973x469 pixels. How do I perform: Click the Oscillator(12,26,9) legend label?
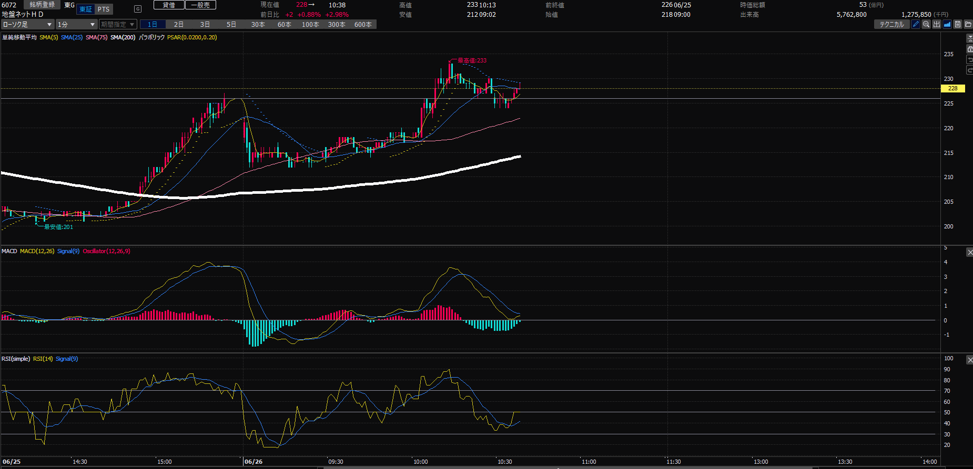[x=106, y=251]
